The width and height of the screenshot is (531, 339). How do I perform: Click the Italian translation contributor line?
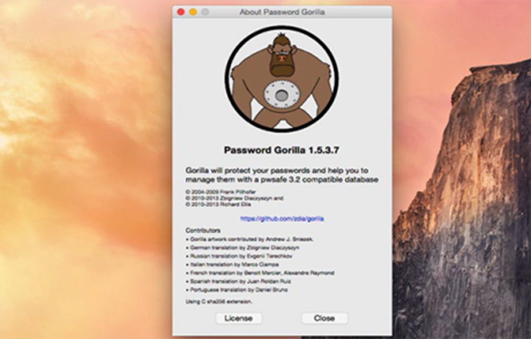[x=232, y=265]
